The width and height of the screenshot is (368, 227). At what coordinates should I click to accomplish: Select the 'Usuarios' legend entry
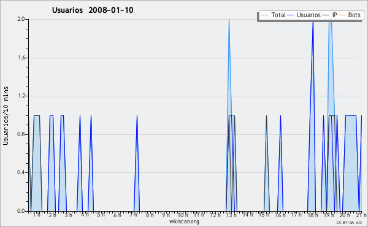[x=304, y=15]
